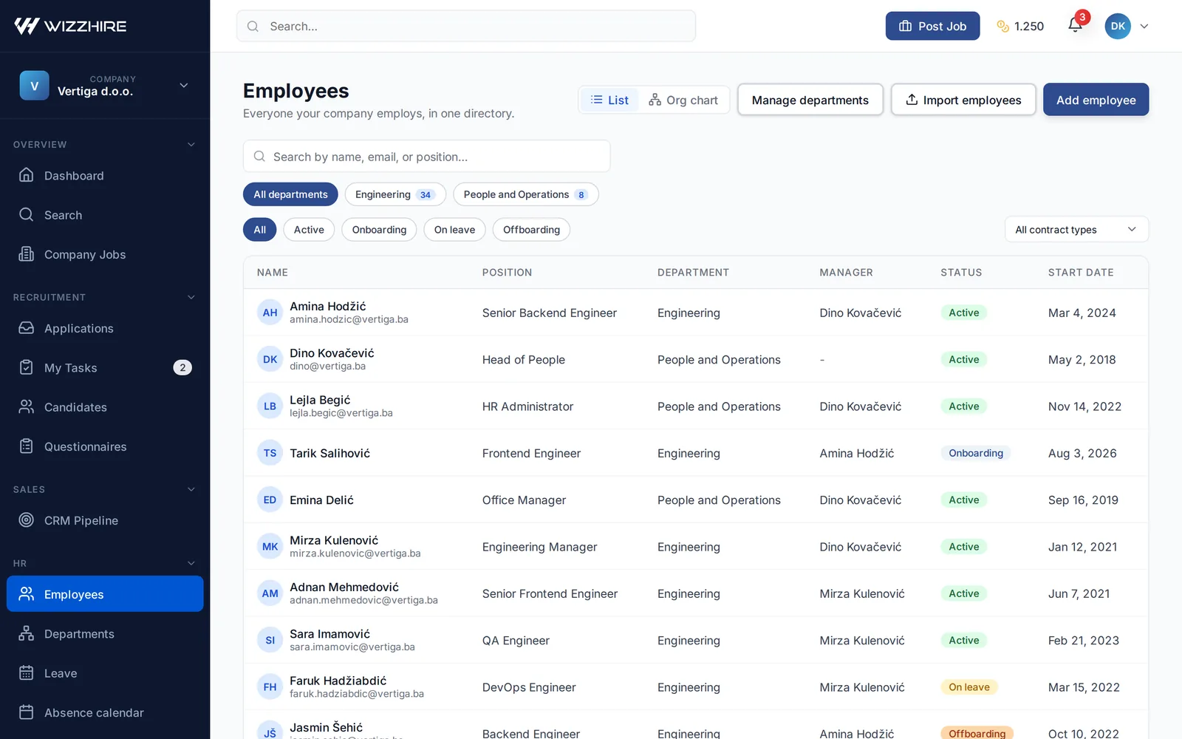Viewport: 1182px width, 739px height.
Task: Collapse the Overview sidebar section
Action: pos(191,144)
